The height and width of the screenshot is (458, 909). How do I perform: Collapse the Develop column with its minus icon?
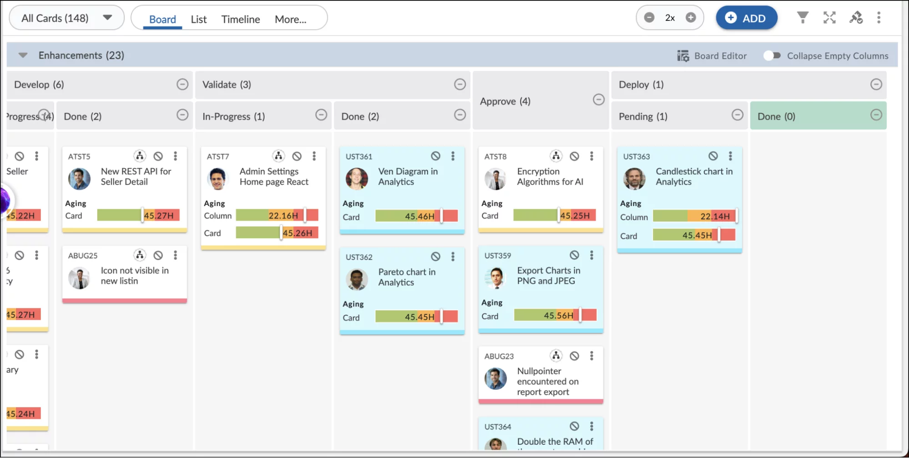click(x=182, y=84)
